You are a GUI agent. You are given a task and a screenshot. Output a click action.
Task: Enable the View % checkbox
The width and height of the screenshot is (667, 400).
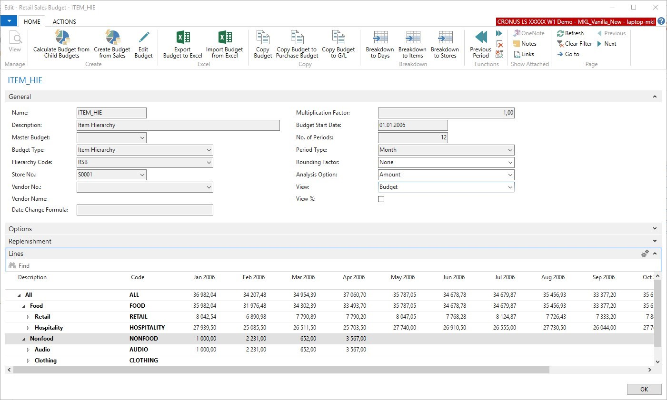(x=381, y=199)
